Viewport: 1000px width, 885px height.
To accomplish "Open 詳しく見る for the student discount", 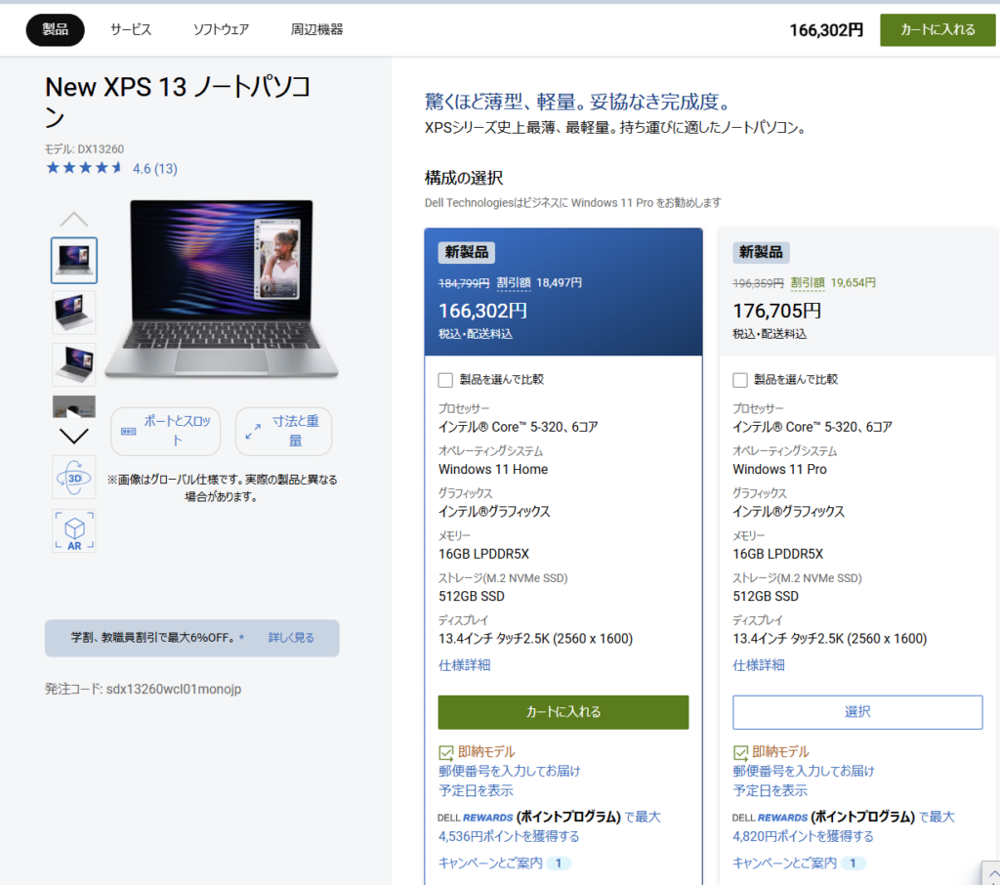I will [x=291, y=638].
